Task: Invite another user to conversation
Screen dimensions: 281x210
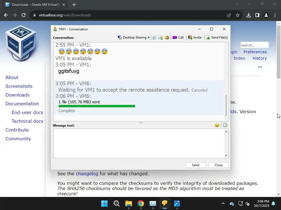Action: coord(195,37)
